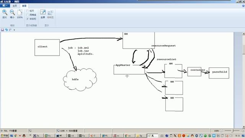The image size is (245, 138).
Task: Open the 开始 Start menu button
Action: (x=5, y=136)
